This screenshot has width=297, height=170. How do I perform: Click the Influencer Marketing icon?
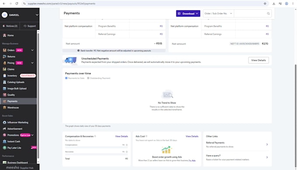(x=4, y=122)
